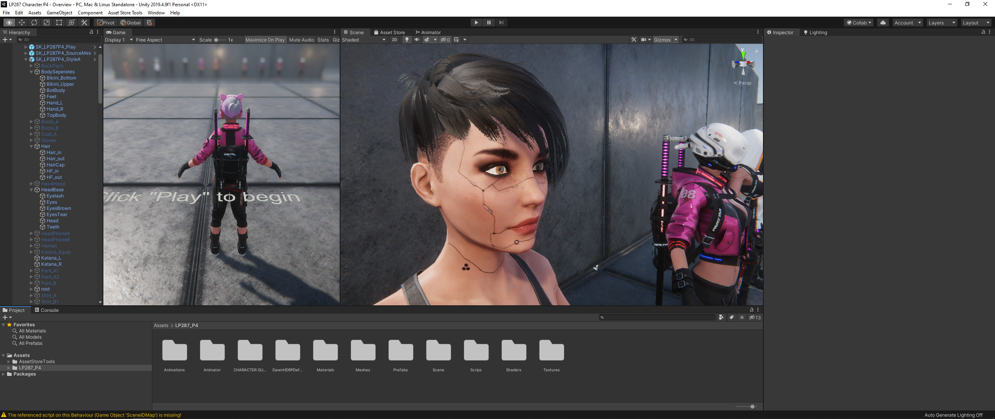
Task: Open the Free Aspect dropdown
Action: coord(165,40)
